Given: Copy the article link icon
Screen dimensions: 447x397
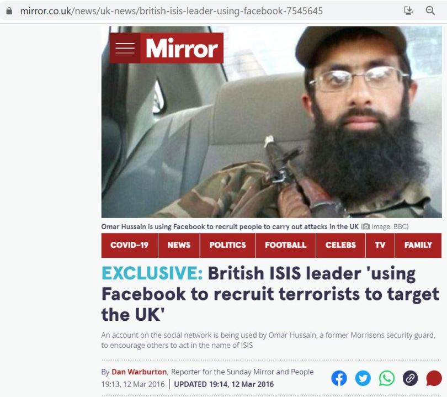Looking at the screenshot, I should point(410,378).
